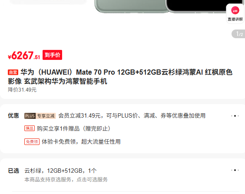Click the 降价31.49元 price drop note

[x=22, y=90]
